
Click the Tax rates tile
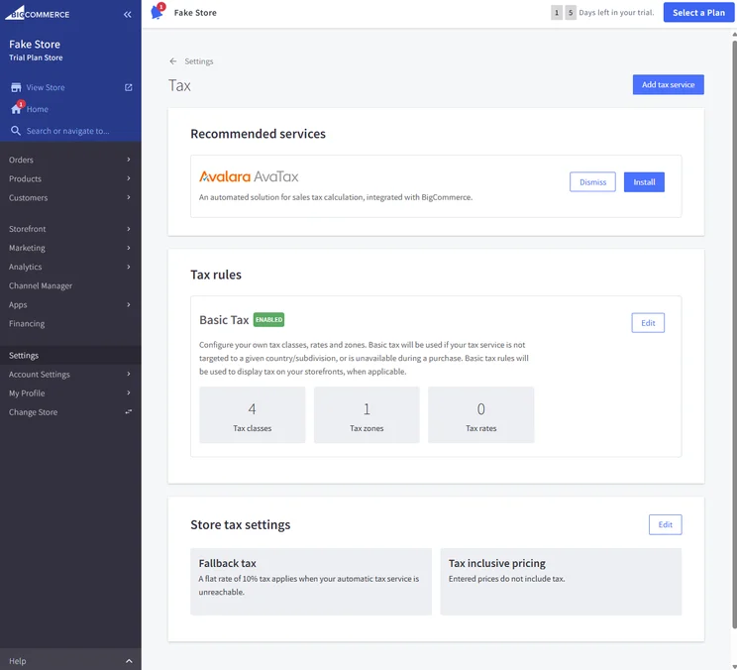pyautogui.click(x=480, y=414)
